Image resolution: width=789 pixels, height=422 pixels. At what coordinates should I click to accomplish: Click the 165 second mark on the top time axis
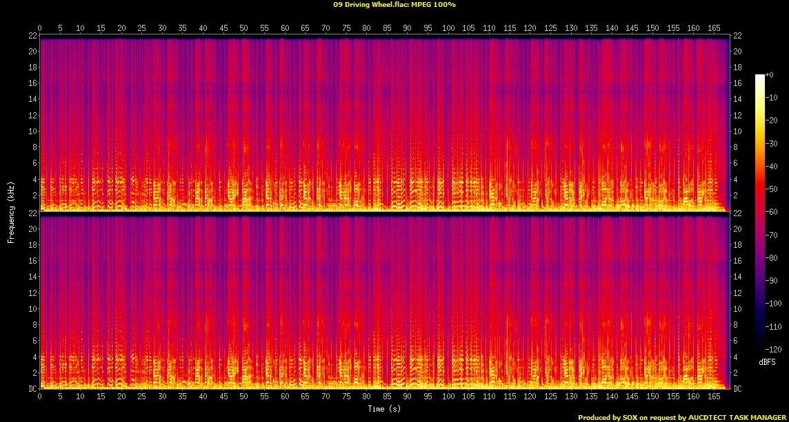714,28
